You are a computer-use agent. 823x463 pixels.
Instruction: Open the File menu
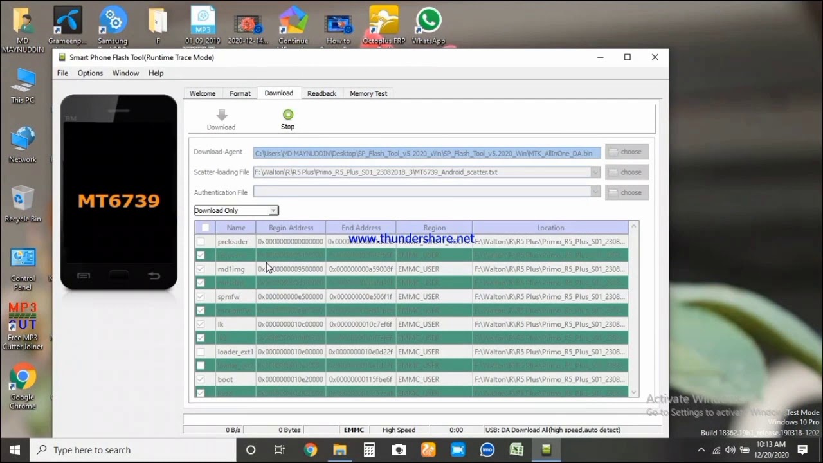pyautogui.click(x=62, y=73)
